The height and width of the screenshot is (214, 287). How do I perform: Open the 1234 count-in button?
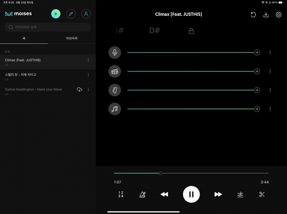121,194
